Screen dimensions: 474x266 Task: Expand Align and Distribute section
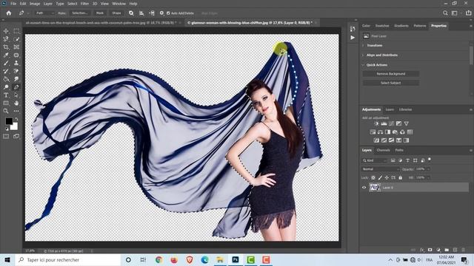(x=363, y=55)
